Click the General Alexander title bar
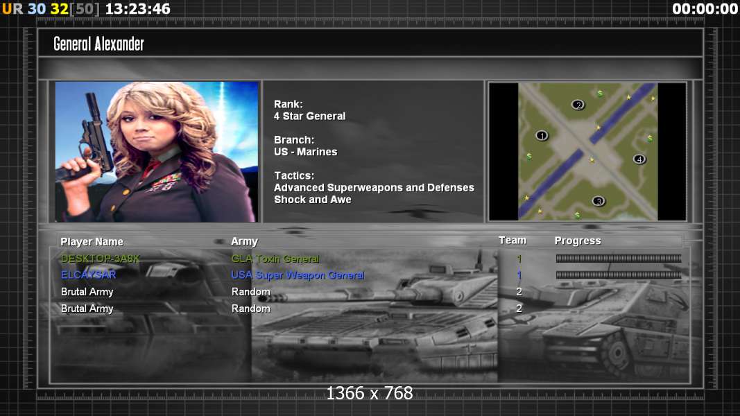Screen dimensions: 740x416 pyautogui.click(x=370, y=44)
